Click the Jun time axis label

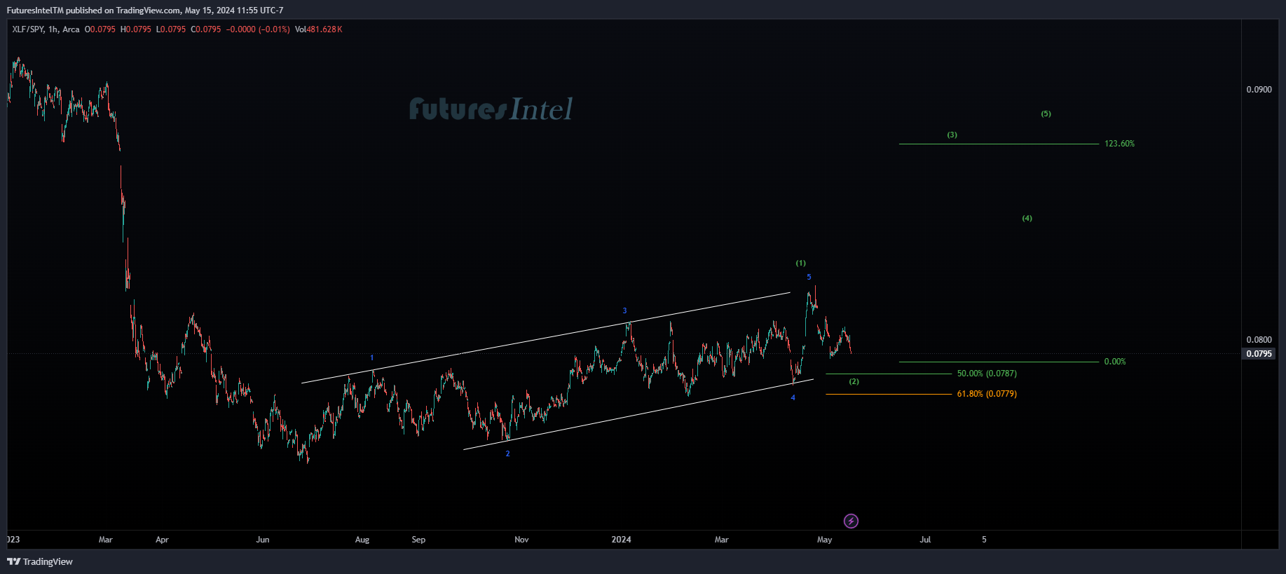tap(263, 540)
